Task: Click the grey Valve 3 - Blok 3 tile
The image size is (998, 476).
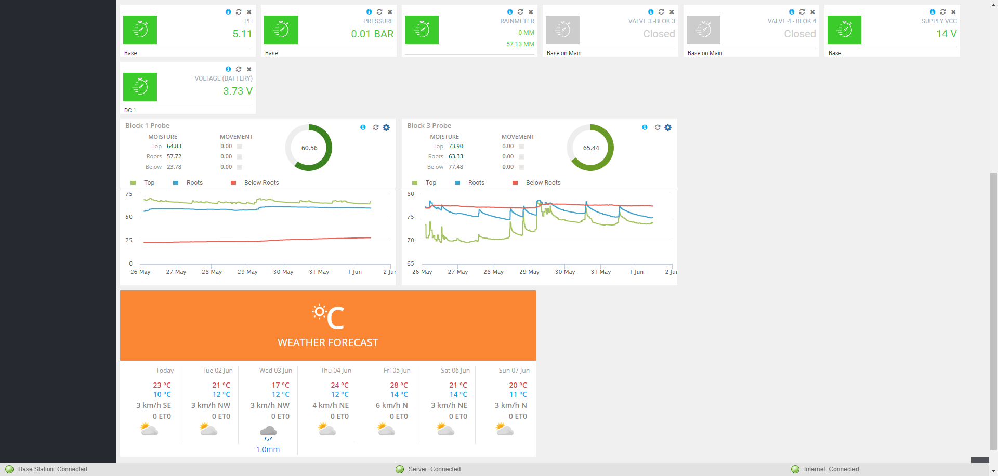Action: pyautogui.click(x=562, y=30)
